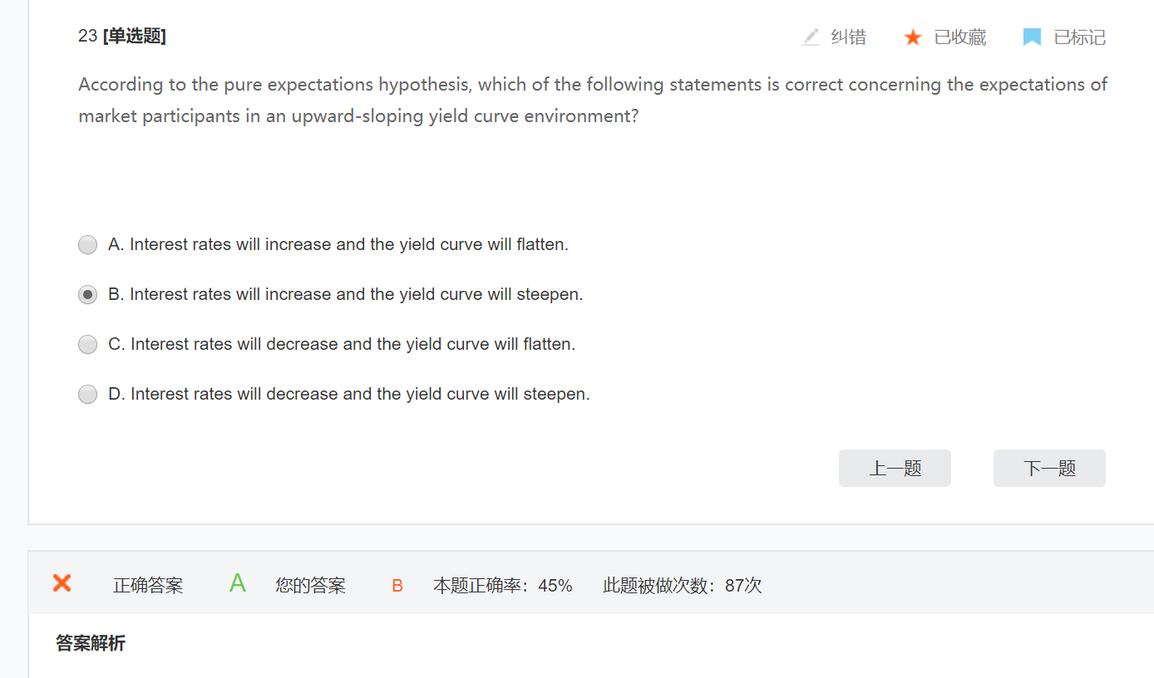Click the [单选题] question type label

click(x=134, y=37)
